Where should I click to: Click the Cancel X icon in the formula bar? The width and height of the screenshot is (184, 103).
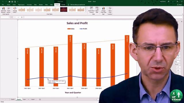tap(15, 17)
